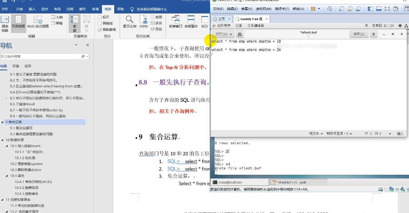Open Word 文件 tab

point(5,9)
